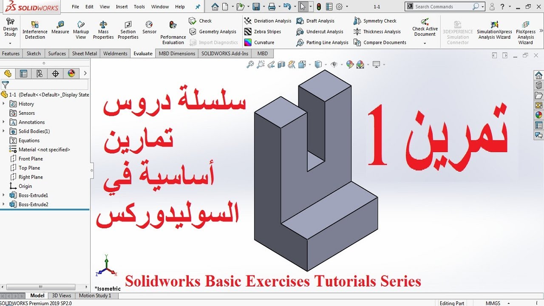Open PropertyManager tab in side panel

(24, 74)
